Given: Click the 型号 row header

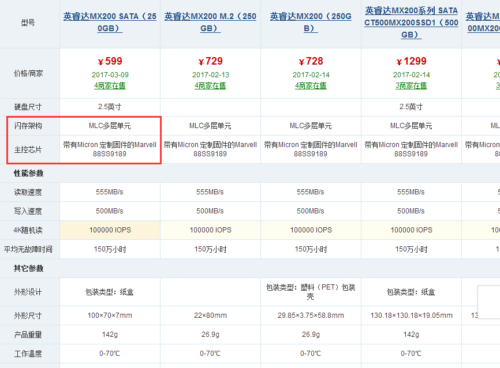Looking at the screenshot, I should click(x=28, y=22).
